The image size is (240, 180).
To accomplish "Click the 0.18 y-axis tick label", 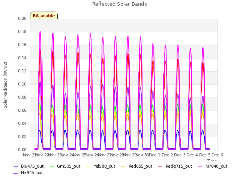I will [x=22, y=31].
